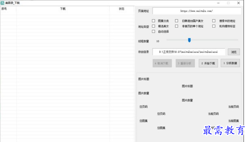The width and height of the screenshot is (248, 142).
Task: Click the 线程数量 label
Action: click(144, 41)
